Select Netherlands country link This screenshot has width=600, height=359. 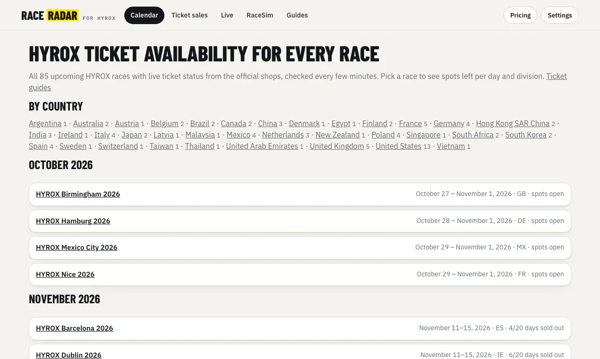(283, 135)
